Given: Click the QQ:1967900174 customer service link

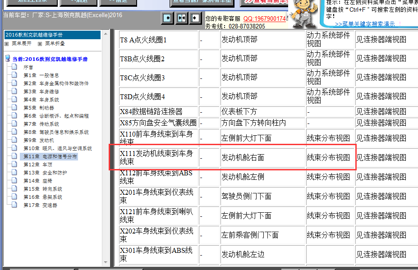Looking at the screenshot, I should (x=264, y=18).
